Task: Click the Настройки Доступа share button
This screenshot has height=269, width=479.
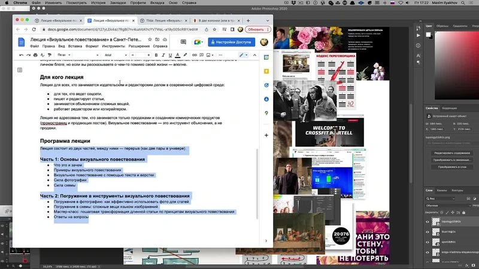Action: pyautogui.click(x=232, y=42)
